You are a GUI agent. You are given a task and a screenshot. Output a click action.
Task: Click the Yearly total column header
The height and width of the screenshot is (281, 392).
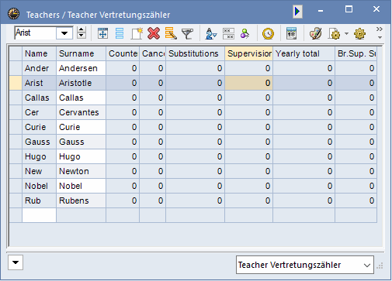304,53
